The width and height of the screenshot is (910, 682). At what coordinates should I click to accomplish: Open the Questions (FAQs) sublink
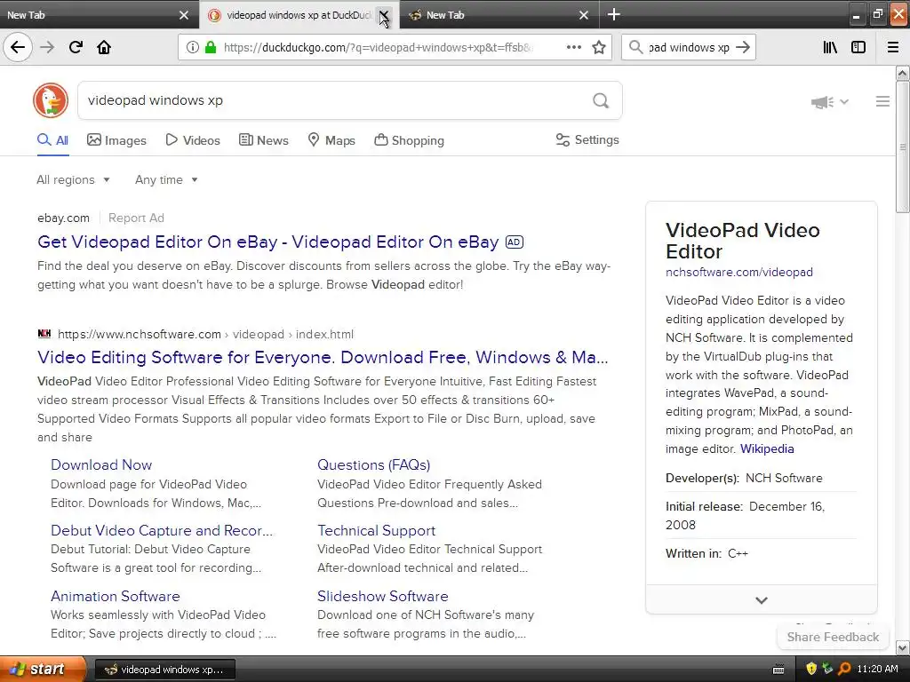coord(374,464)
